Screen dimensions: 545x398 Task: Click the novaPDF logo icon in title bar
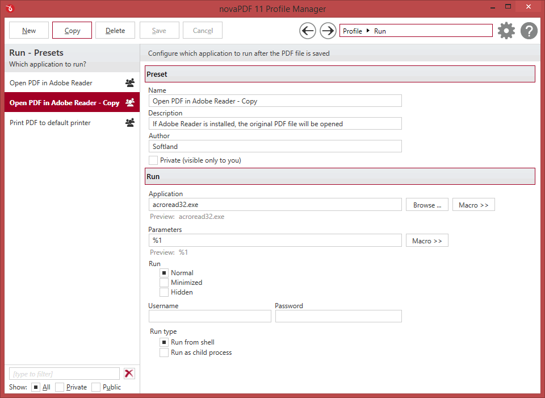[10, 9]
